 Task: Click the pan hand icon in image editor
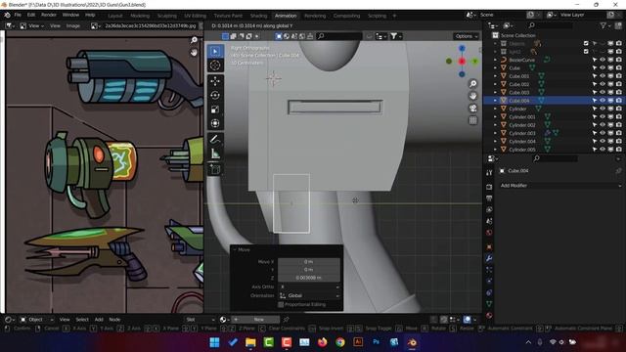coord(194,52)
